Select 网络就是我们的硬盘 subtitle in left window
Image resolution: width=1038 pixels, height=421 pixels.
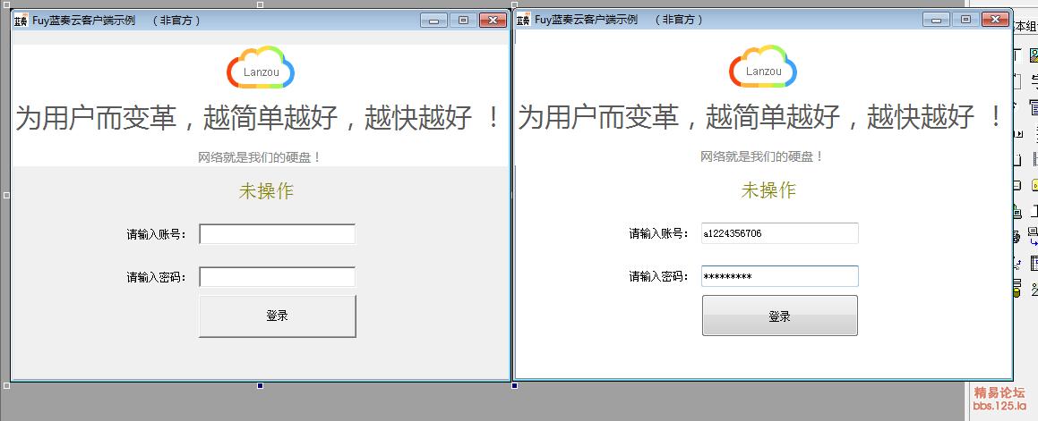pyautogui.click(x=260, y=157)
